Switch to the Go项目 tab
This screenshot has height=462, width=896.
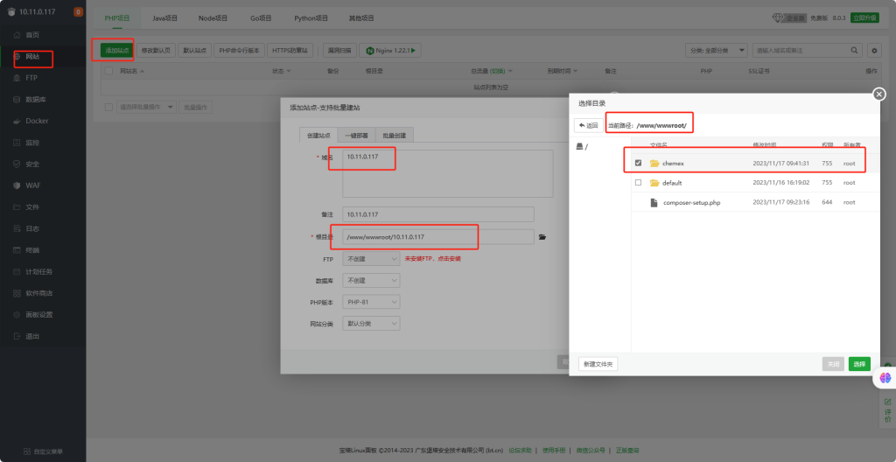(261, 17)
